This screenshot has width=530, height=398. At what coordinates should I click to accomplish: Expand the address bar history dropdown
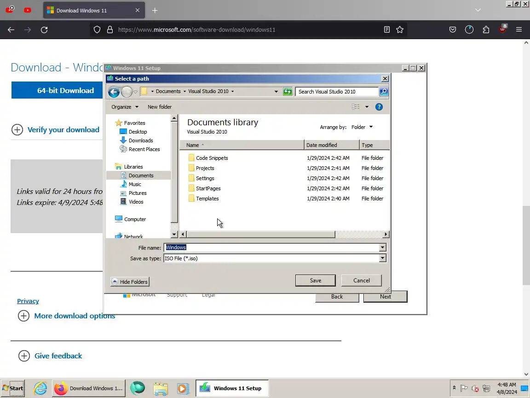click(276, 92)
